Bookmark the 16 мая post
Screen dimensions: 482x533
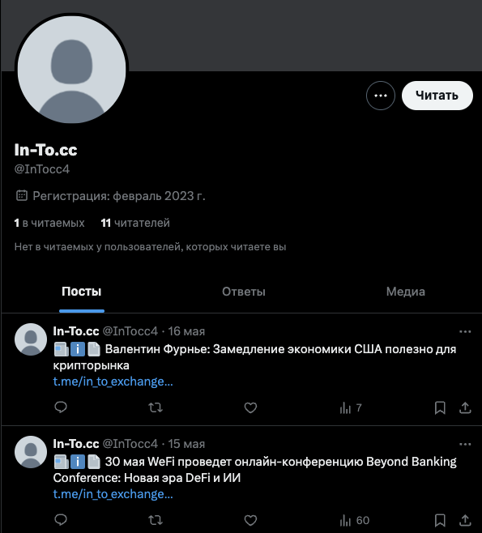coord(440,407)
